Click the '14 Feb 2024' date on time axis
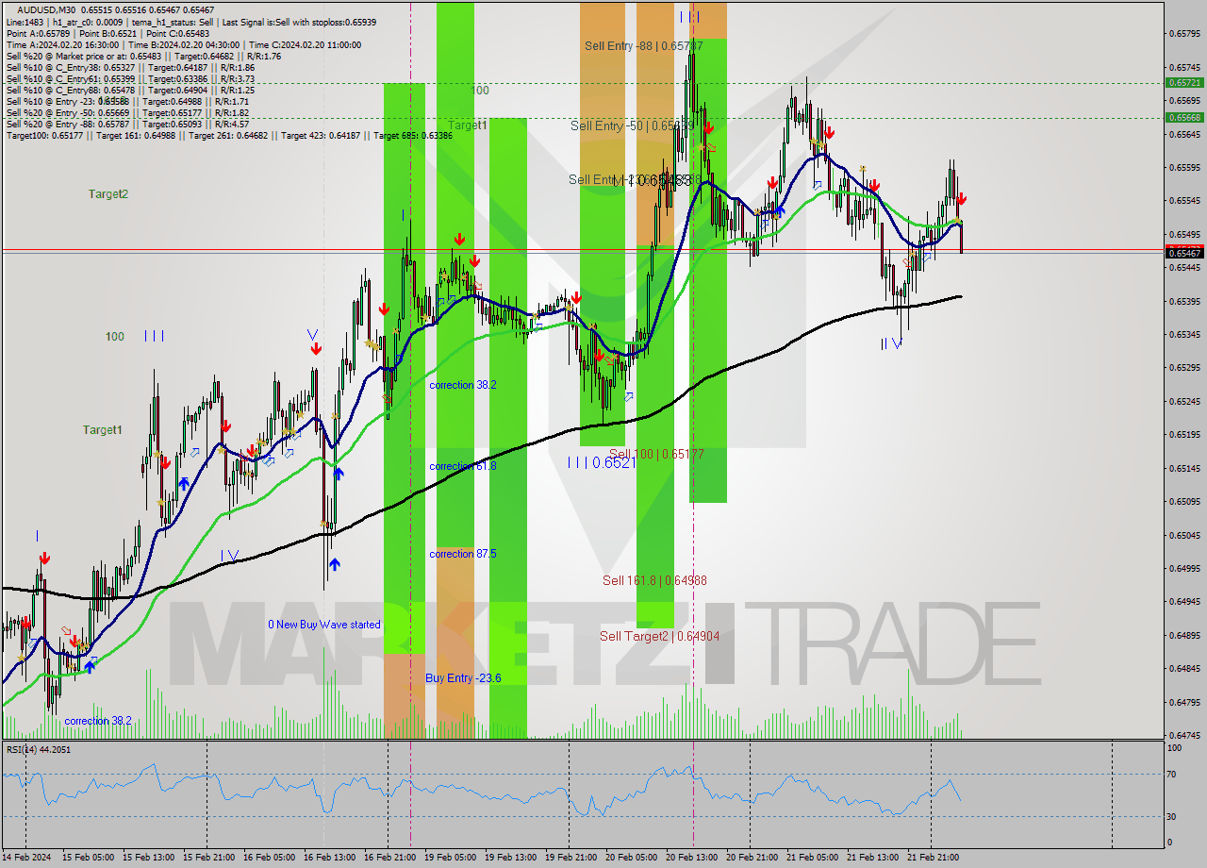 click(25, 857)
